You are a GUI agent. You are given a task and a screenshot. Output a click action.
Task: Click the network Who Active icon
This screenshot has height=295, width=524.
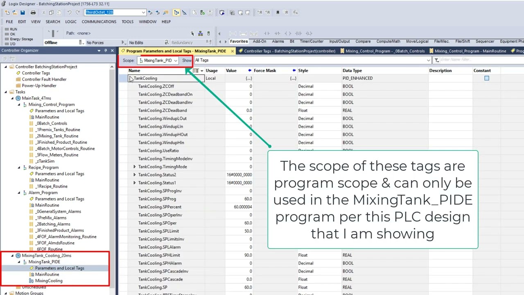200,33
